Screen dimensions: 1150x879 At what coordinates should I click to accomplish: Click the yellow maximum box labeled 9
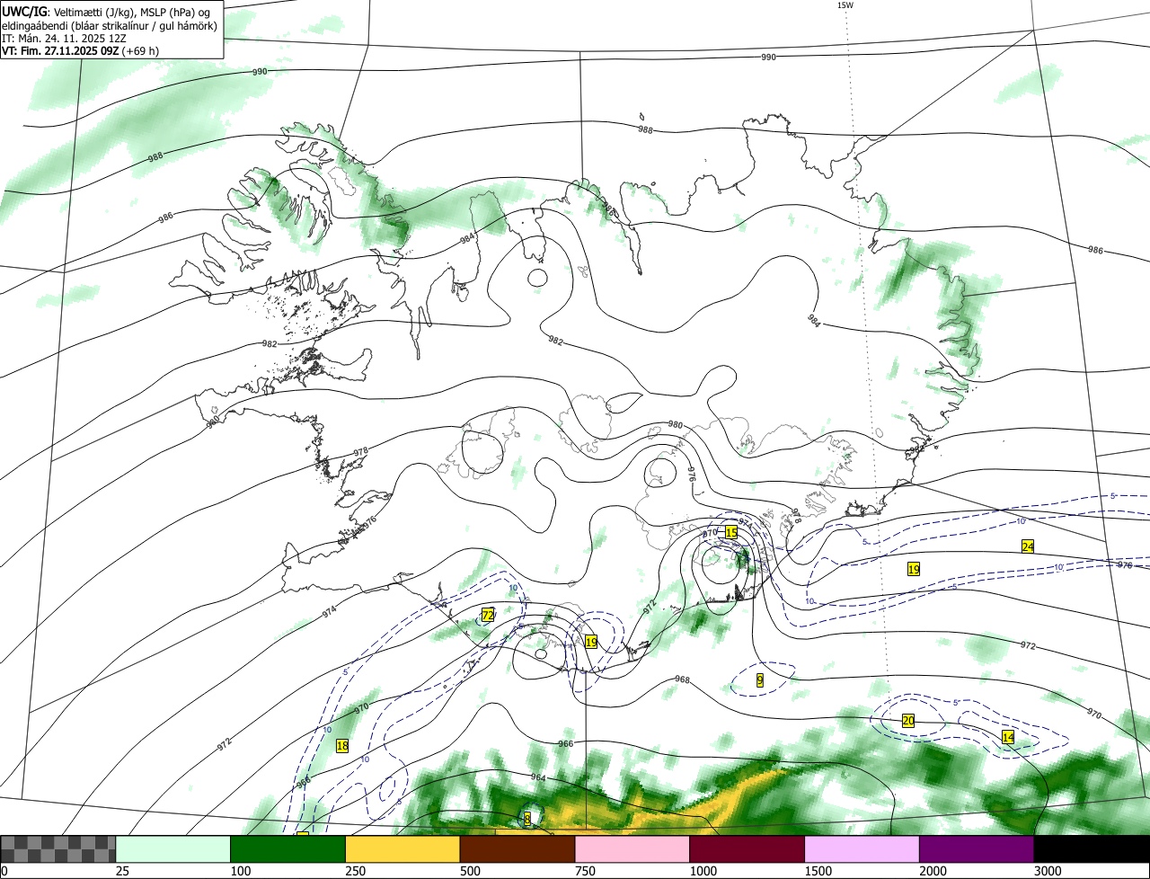click(x=760, y=680)
